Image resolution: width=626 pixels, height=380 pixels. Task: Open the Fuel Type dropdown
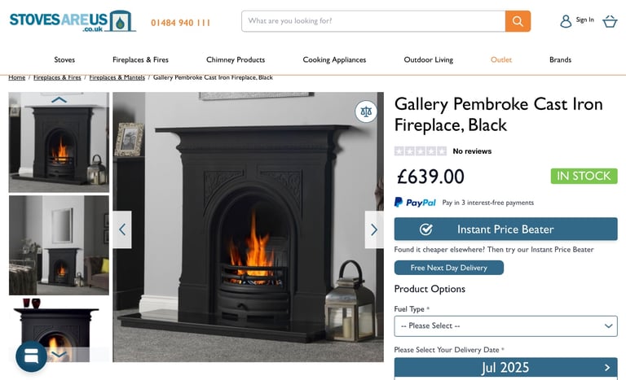coord(505,325)
